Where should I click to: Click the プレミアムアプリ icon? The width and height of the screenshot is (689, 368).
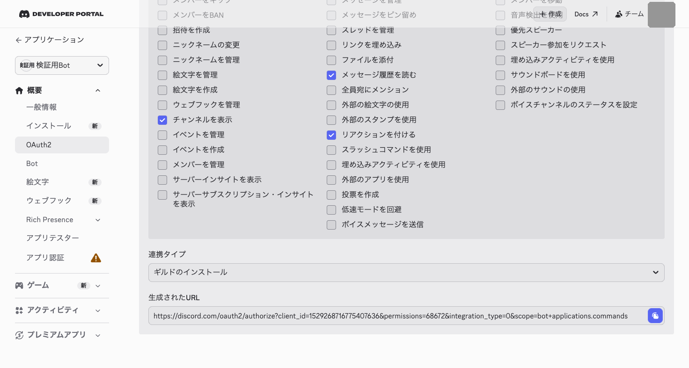[19, 335]
